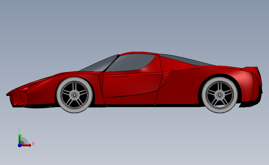
Task: Click the gray arc plane of the orientation triad
Action: point(25,141)
